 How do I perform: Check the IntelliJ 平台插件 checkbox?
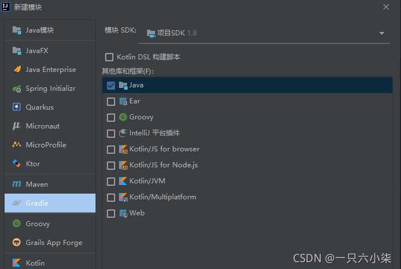[111, 133]
